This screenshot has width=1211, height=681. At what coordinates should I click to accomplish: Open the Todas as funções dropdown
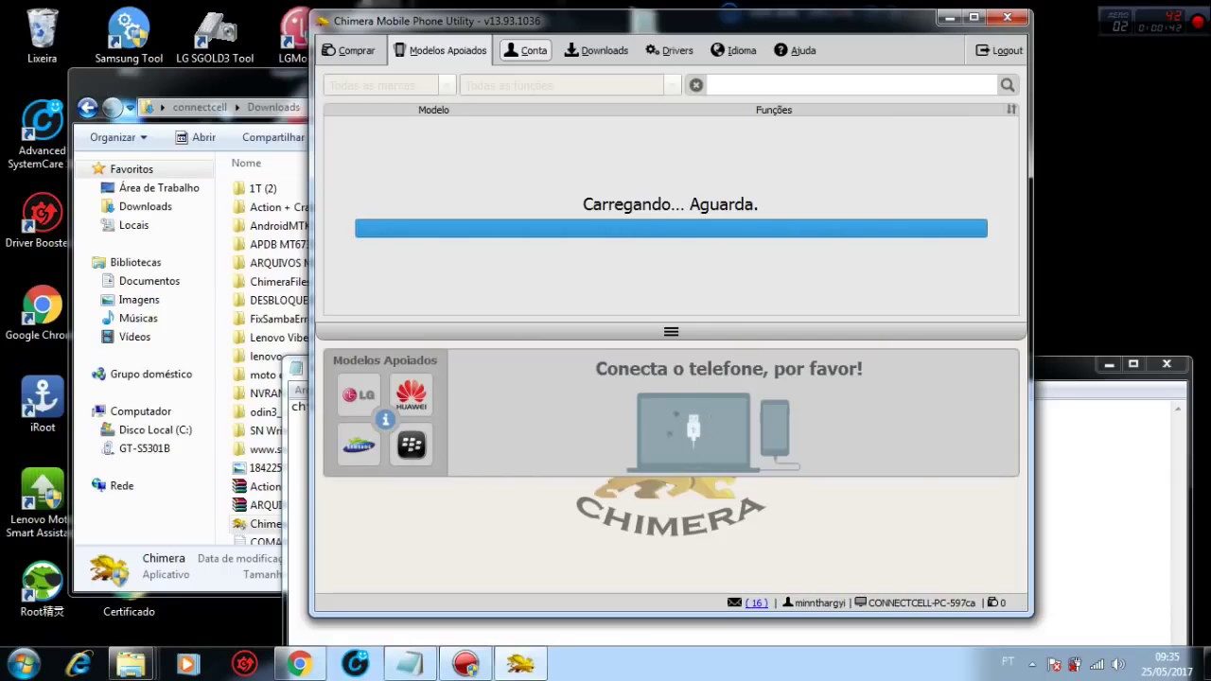click(563, 85)
